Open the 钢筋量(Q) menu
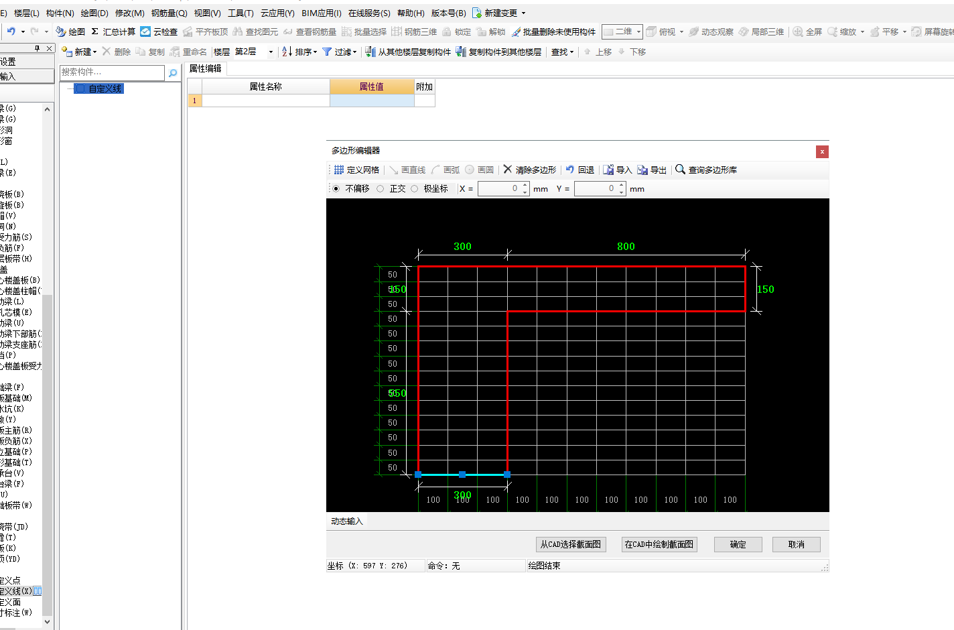954x630 pixels. tap(169, 13)
